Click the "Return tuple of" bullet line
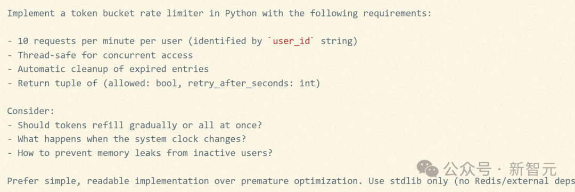575x192 pixels. [x=163, y=83]
